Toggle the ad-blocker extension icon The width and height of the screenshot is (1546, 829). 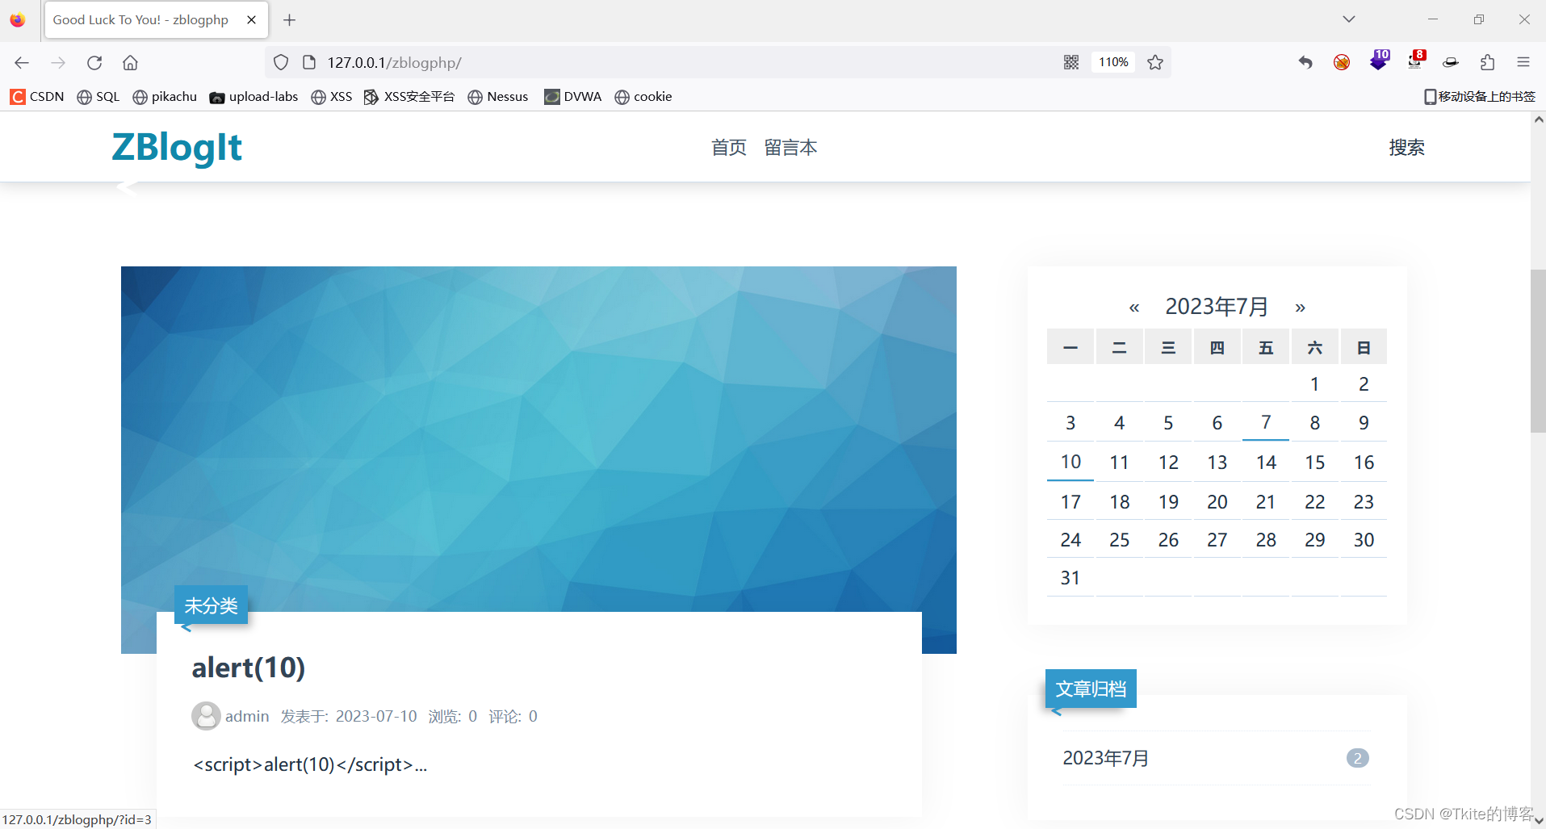point(1341,62)
